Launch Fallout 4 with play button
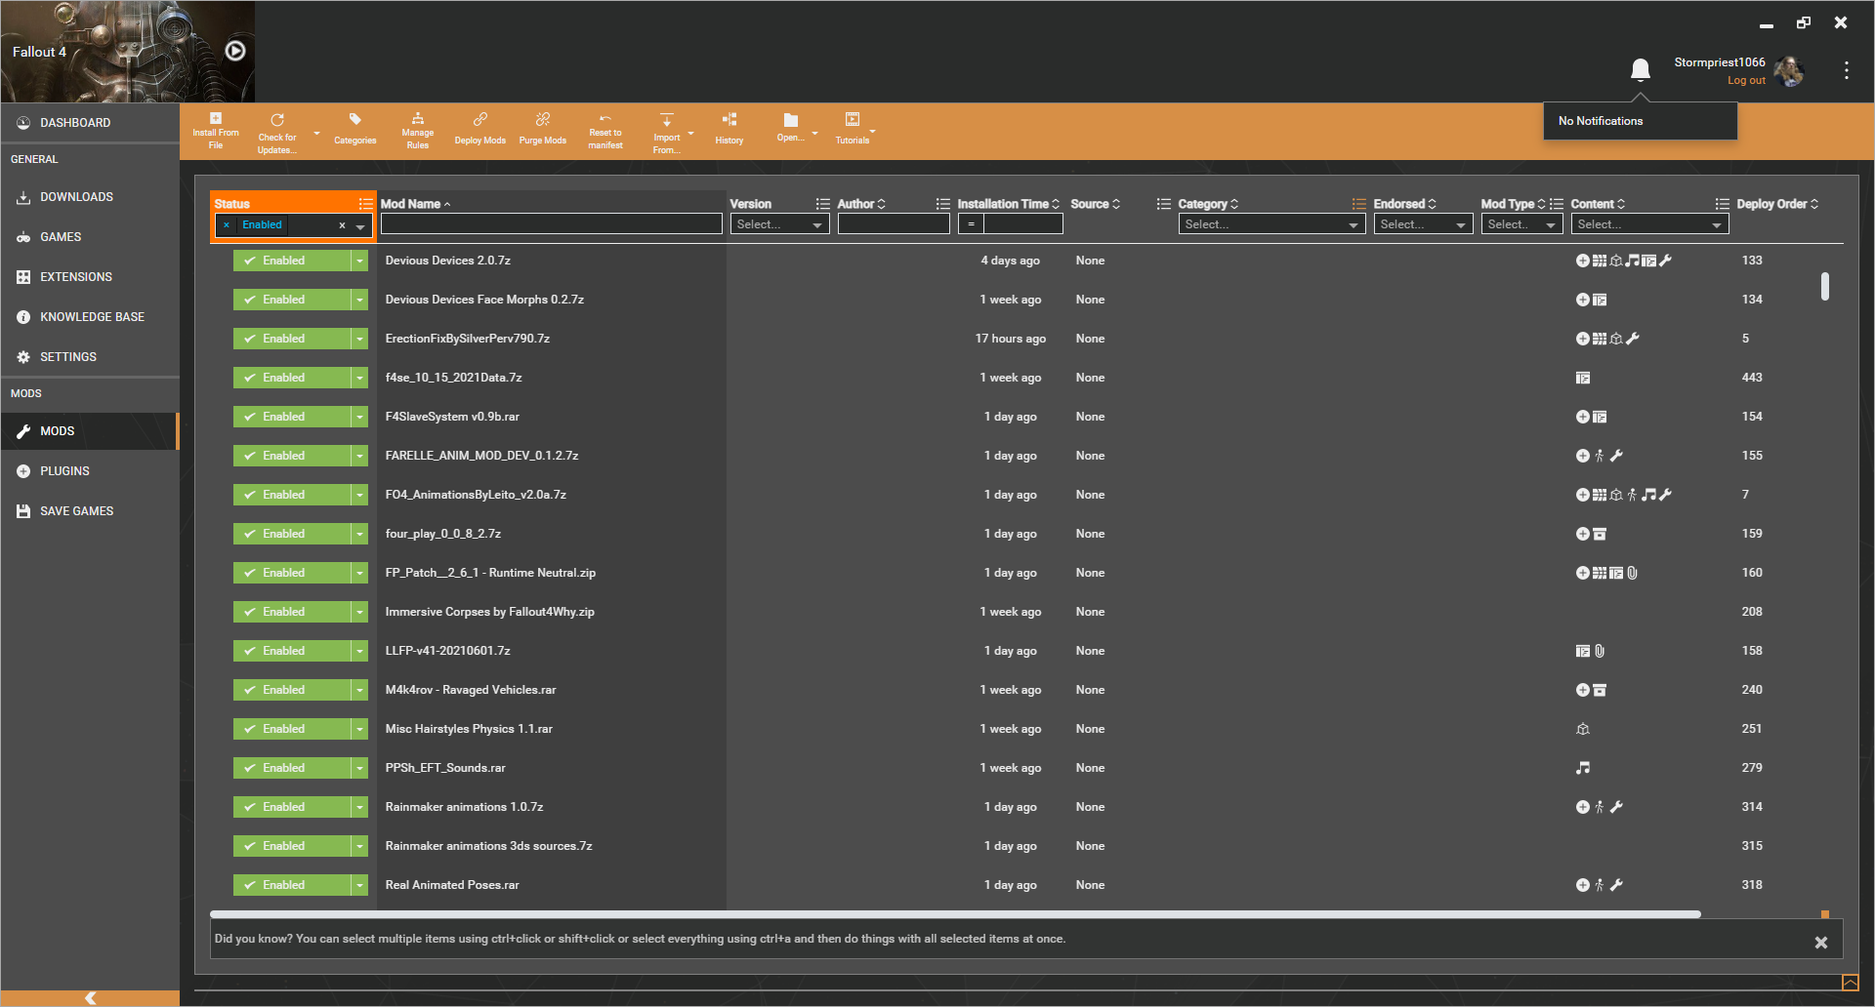 tap(235, 51)
